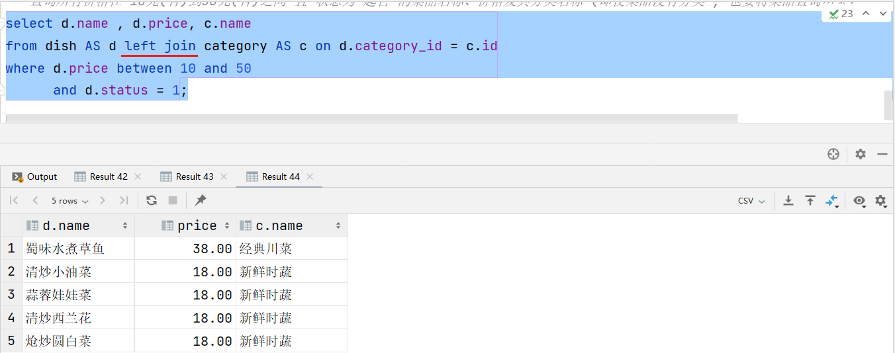895x353 pixels.
Task: Hide the results tool window
Action: point(882,154)
